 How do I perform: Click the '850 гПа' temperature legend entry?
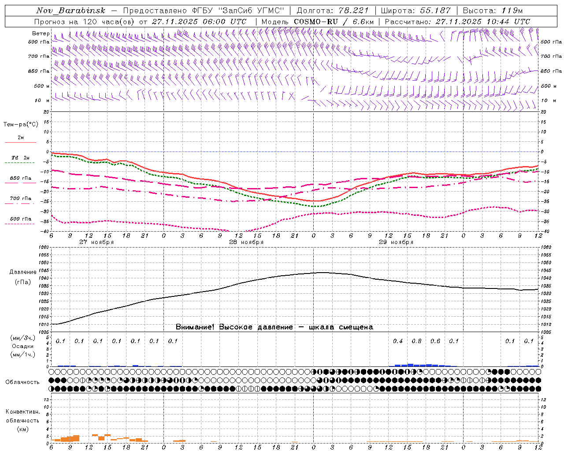21,178
